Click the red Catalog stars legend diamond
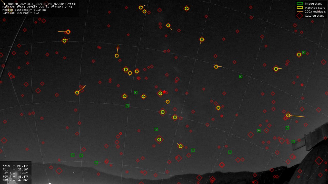This screenshot has height=184, width=328. point(300,16)
